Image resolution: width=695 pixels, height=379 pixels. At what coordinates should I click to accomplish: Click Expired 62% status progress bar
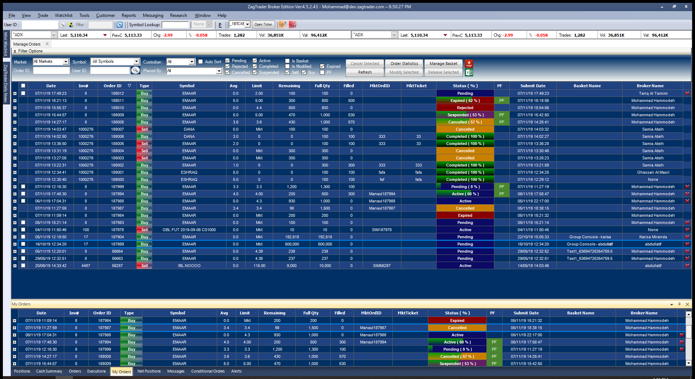click(465, 100)
